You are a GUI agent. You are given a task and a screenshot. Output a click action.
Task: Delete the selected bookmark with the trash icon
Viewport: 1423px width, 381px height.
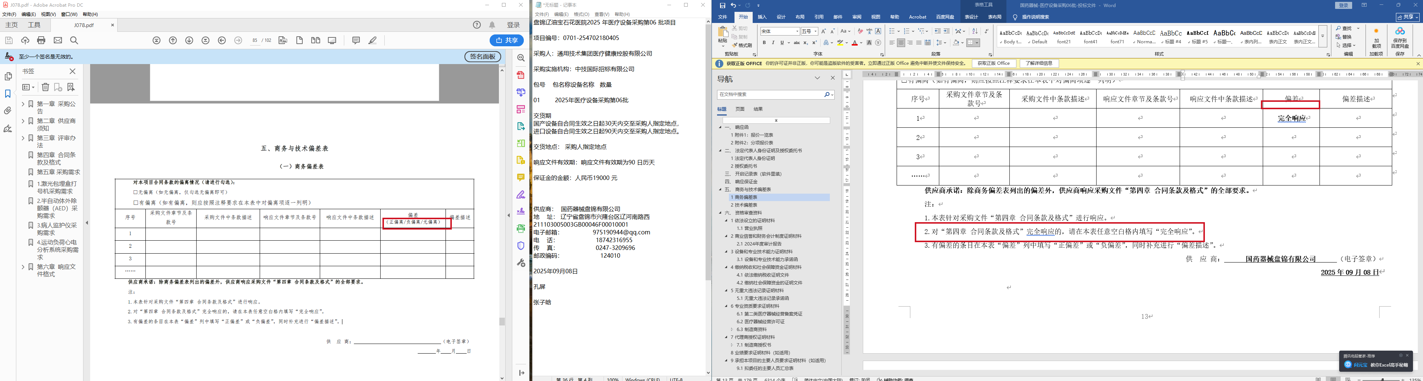(45, 87)
